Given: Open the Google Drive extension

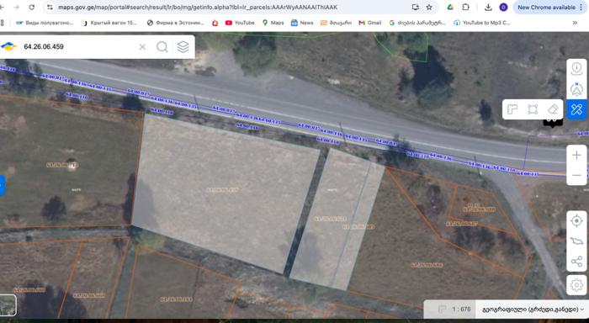Looking at the screenshot, I should (450, 7).
